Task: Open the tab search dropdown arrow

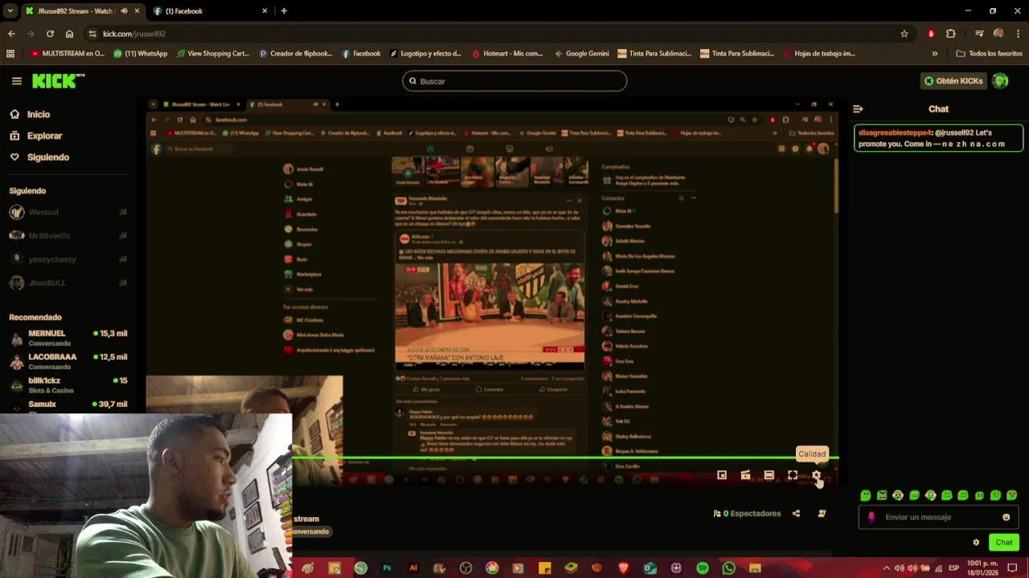Action: click(10, 11)
